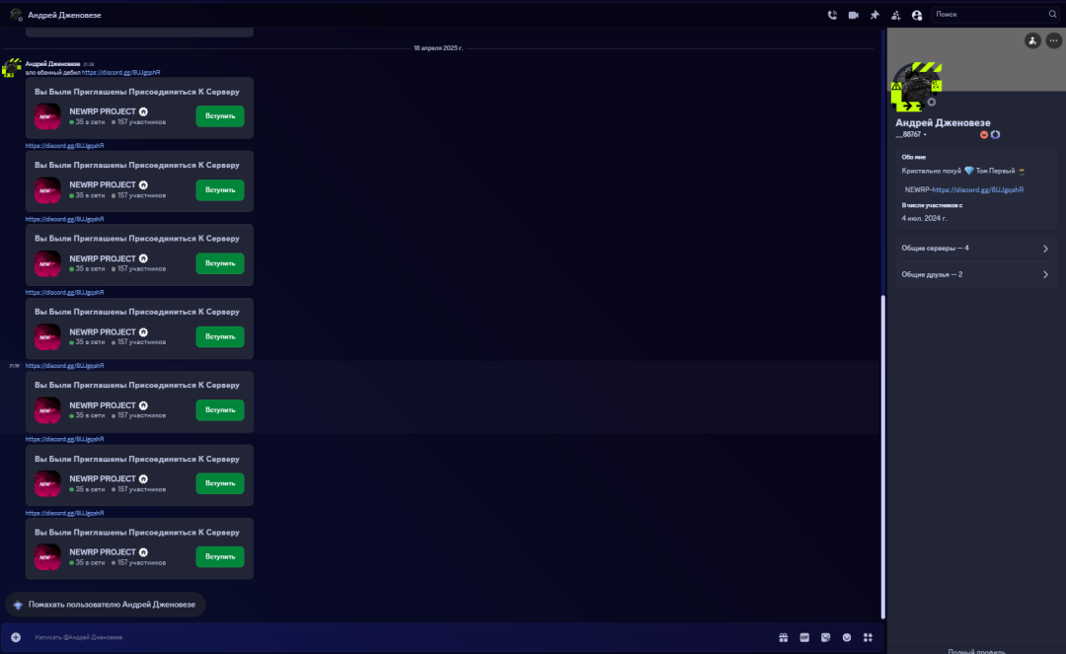
Task: Click the plus attachment button by message box
Action: tap(16, 637)
